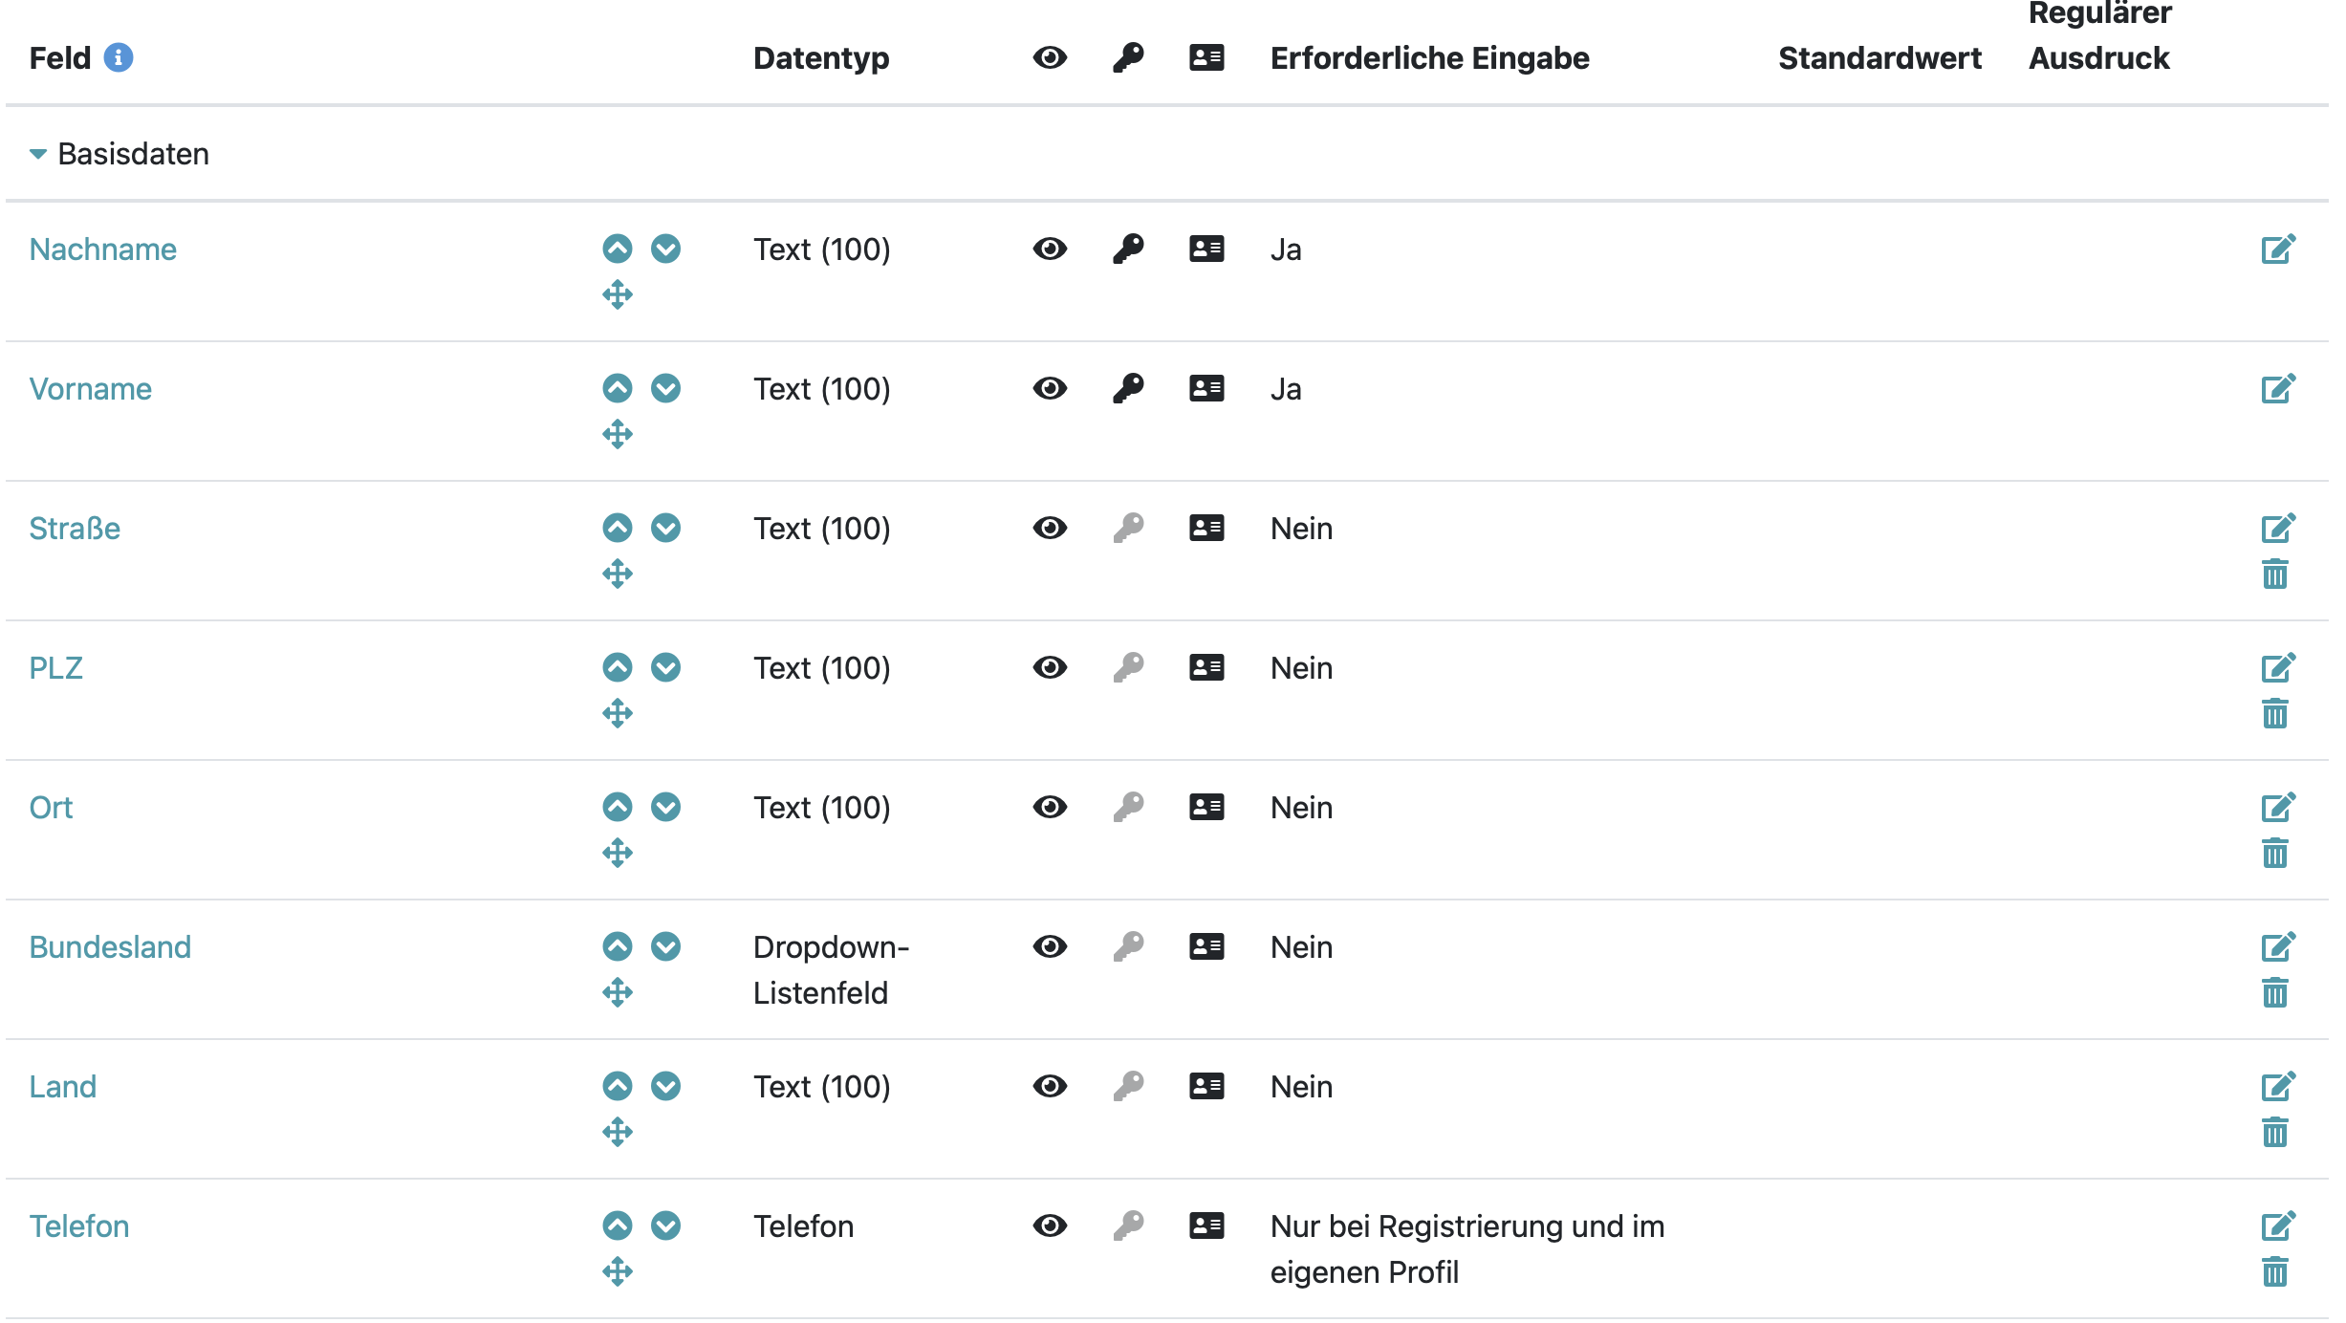Screen dimensions: 2346x1323
Task: Click the move handle for Bundesland
Action: pyautogui.click(x=618, y=992)
